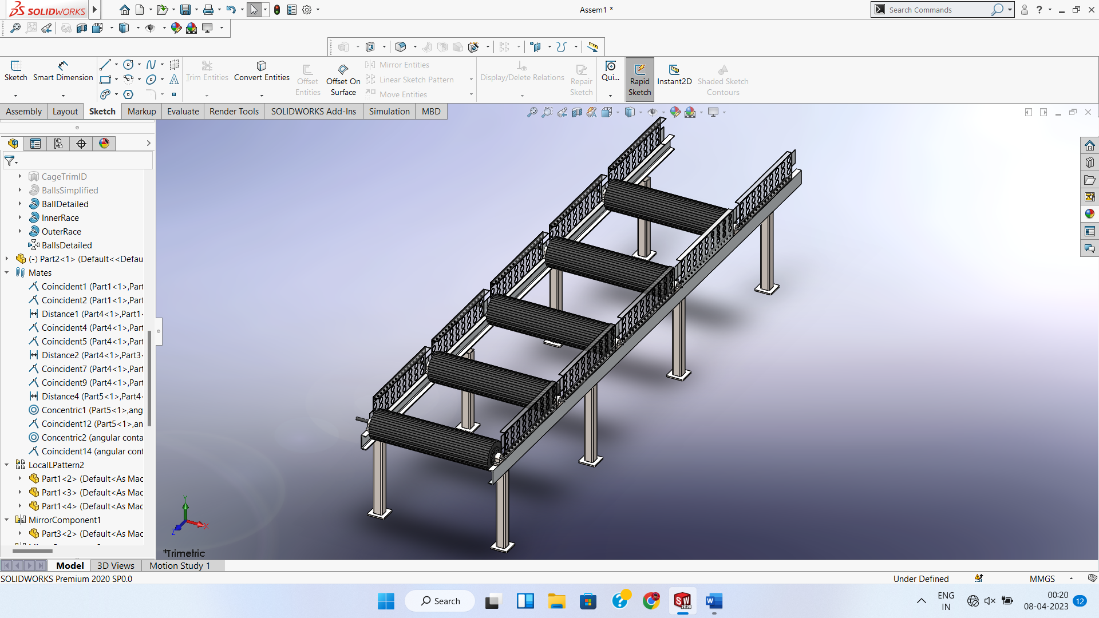Toggle Rapid Sketch mode
This screenshot has width=1099, height=618.
point(639,80)
